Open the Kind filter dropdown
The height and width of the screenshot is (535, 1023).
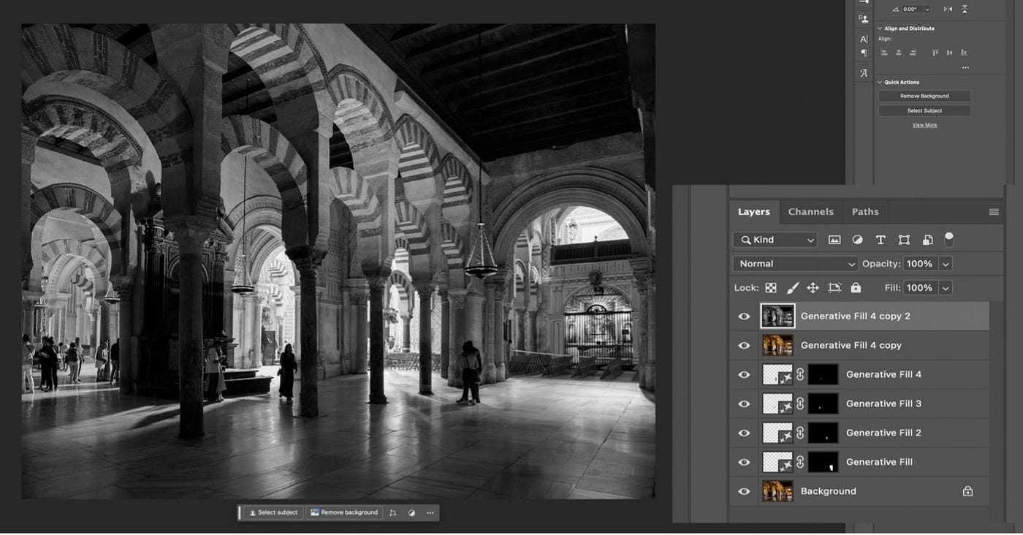775,240
